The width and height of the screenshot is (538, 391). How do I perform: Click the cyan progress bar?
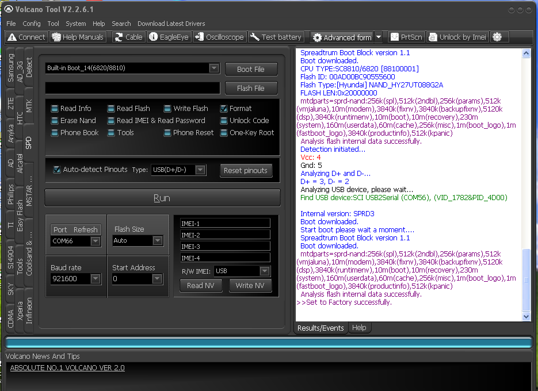click(x=269, y=343)
